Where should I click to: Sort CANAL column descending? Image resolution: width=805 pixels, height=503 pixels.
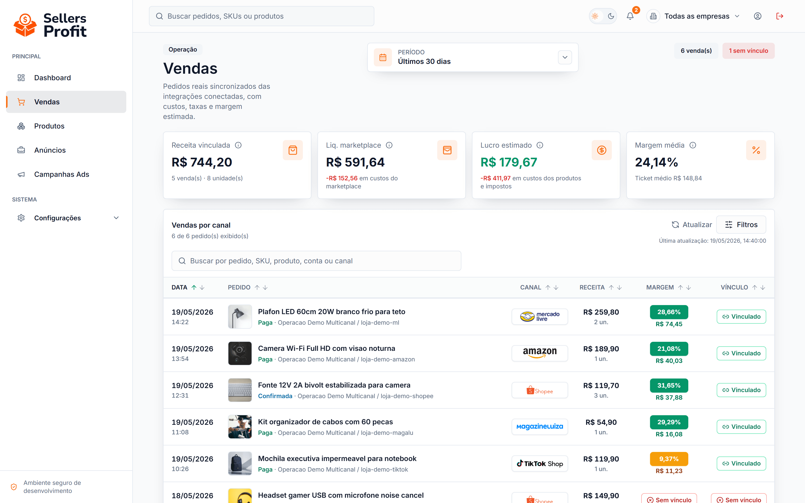tap(556, 287)
